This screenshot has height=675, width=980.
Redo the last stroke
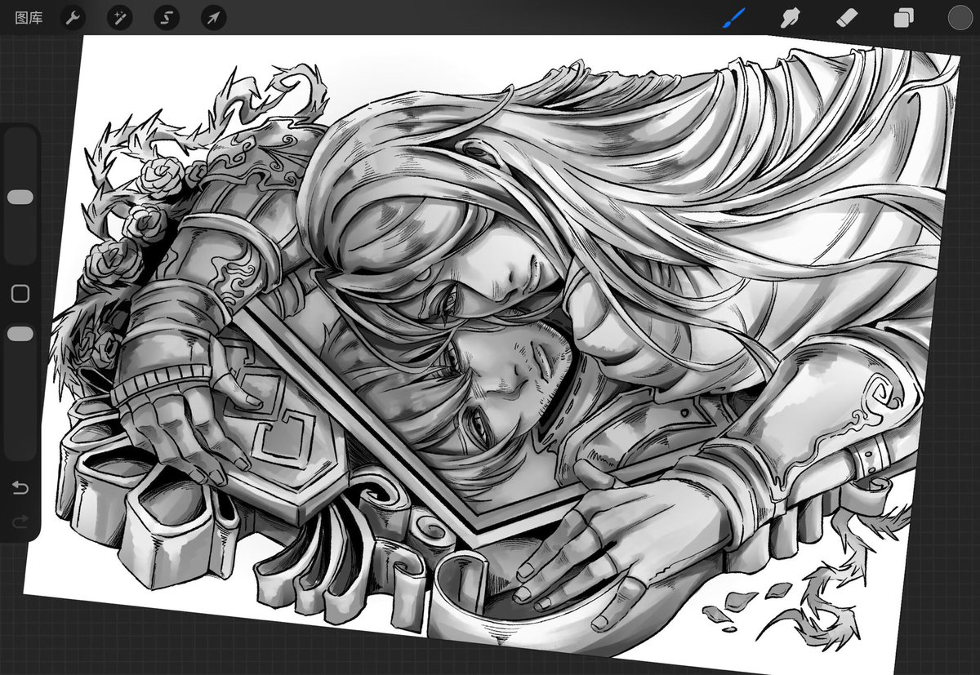coord(20,522)
